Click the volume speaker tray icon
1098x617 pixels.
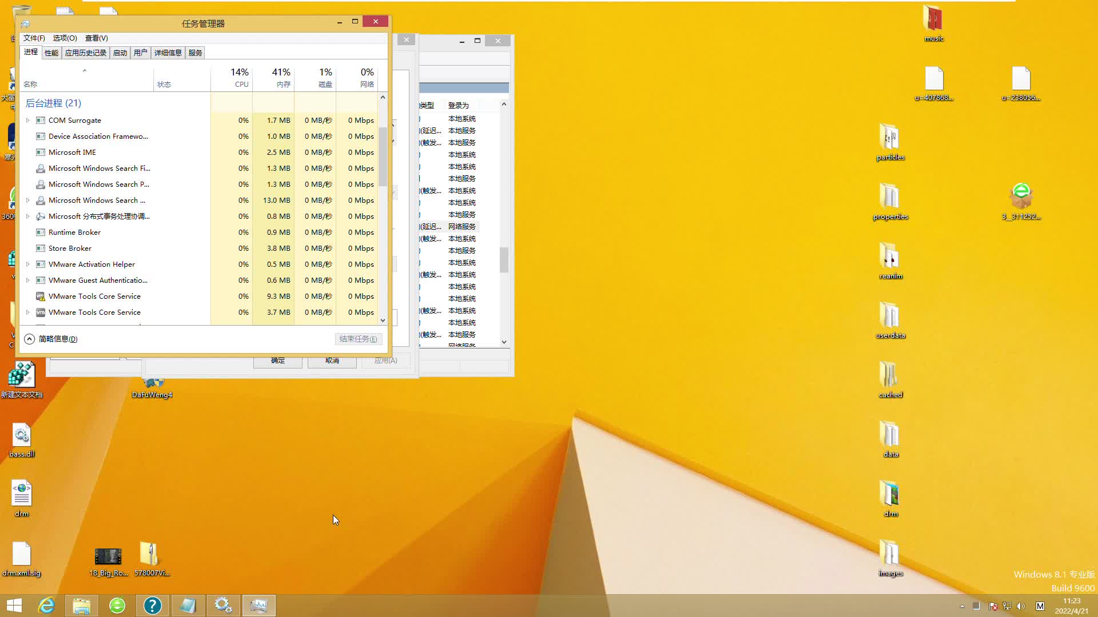(x=1021, y=606)
